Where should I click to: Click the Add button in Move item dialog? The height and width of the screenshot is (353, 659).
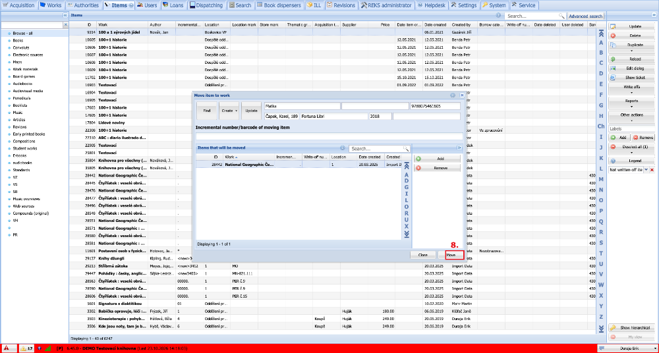click(x=437, y=159)
